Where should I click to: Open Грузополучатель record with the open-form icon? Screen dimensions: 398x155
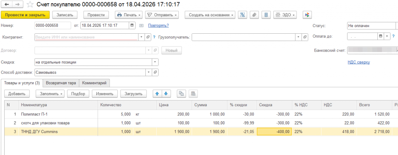[x=305, y=37]
